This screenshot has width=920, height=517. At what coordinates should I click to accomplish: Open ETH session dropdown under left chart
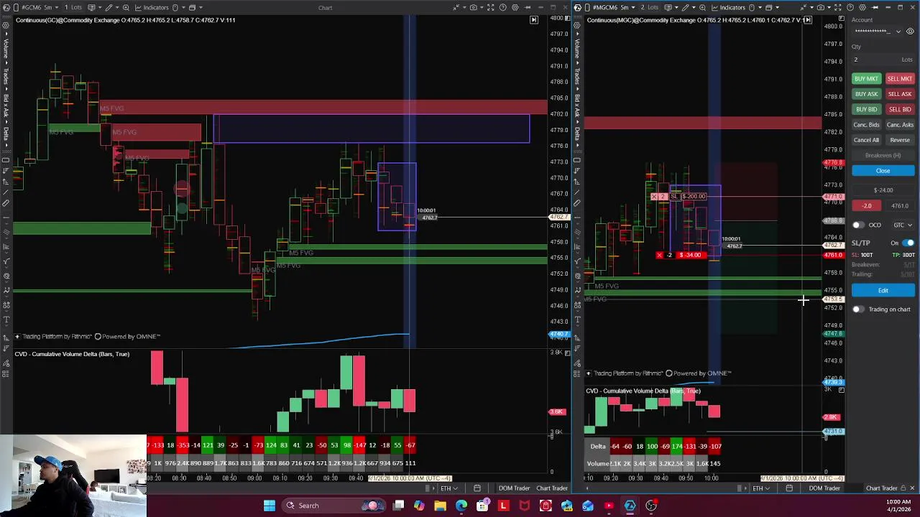pos(450,488)
